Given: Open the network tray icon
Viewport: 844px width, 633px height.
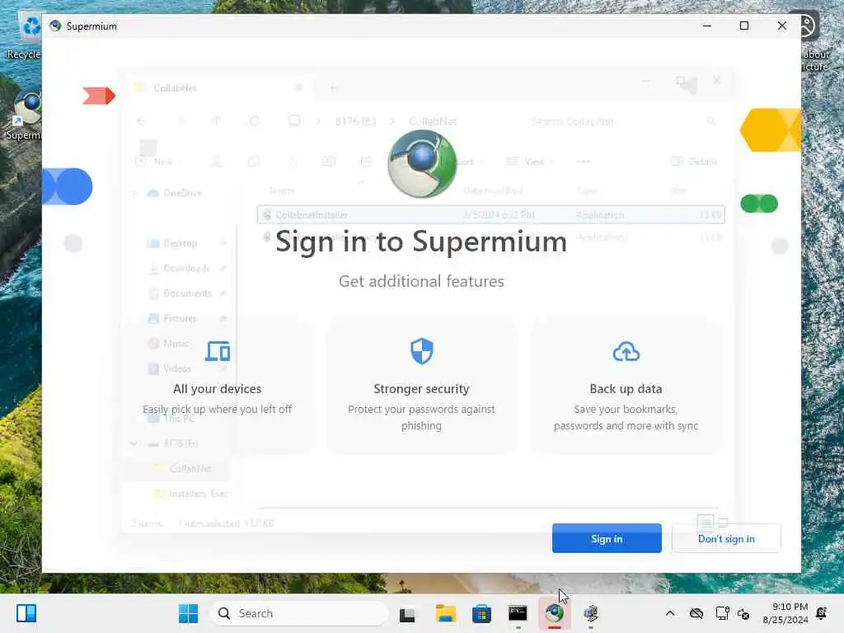Looking at the screenshot, I should (722, 613).
